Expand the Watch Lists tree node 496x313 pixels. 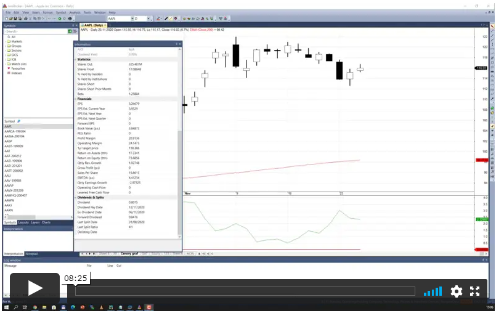6,64
